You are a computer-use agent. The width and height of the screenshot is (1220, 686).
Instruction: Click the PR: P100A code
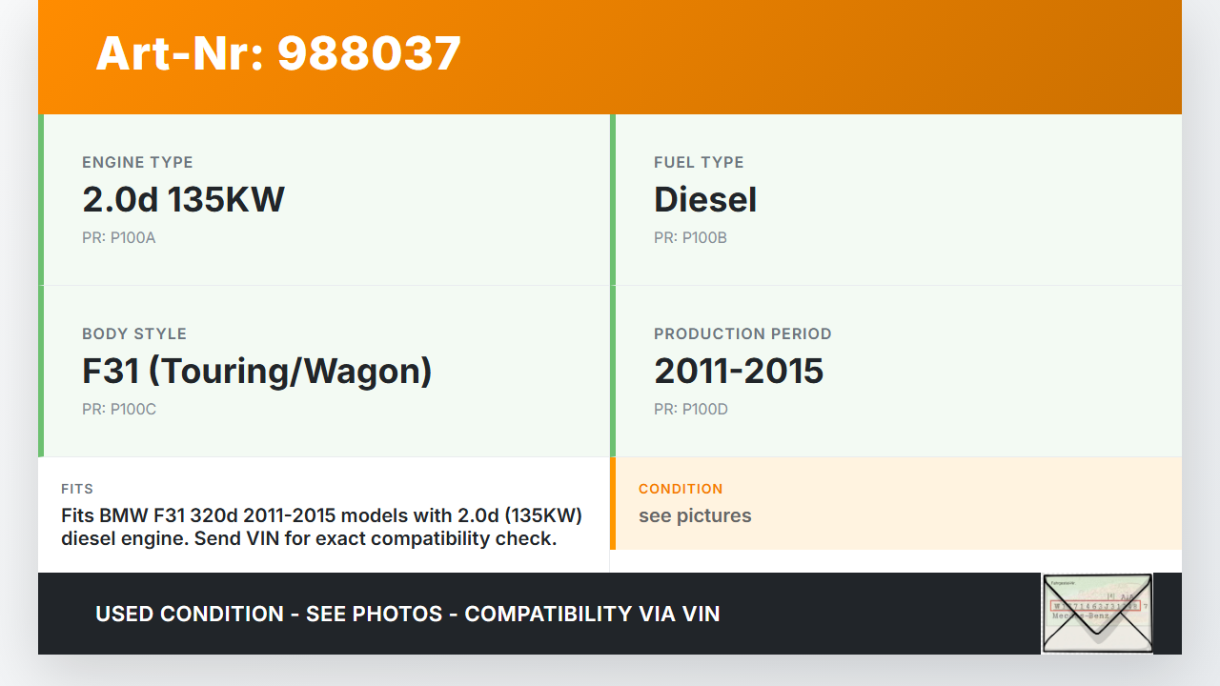click(118, 238)
